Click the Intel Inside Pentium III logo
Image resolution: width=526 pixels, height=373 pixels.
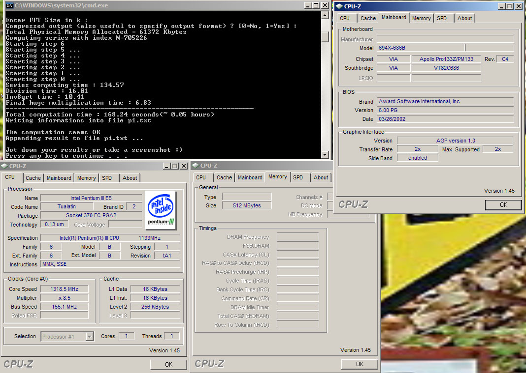coord(161,210)
